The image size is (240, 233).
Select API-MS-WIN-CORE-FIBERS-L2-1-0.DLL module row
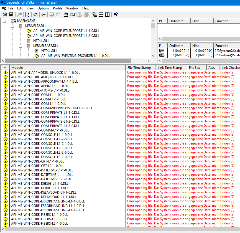coord(39,224)
